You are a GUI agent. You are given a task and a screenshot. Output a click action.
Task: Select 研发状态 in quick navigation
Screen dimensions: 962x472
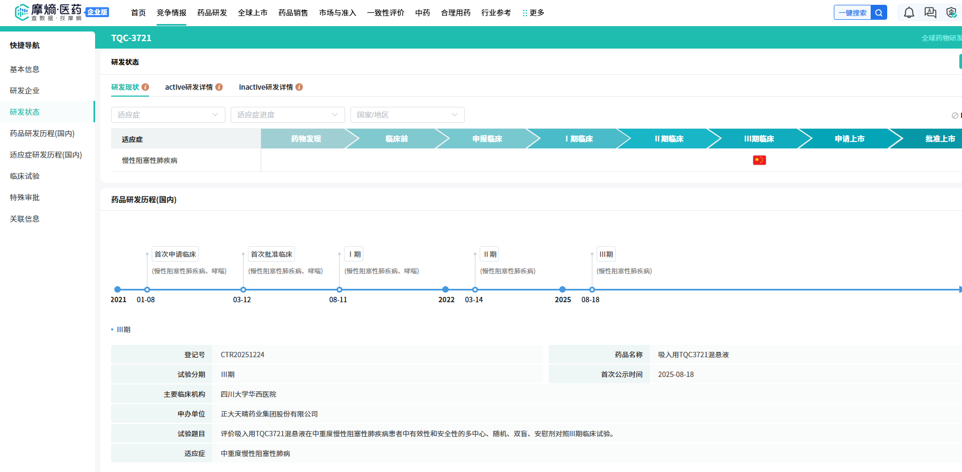tap(25, 112)
